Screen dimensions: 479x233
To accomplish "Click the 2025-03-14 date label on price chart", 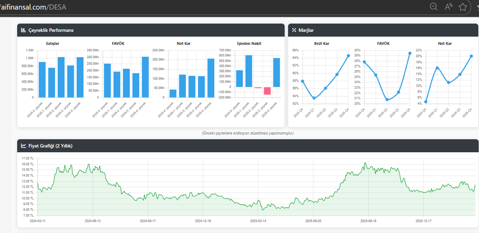I will (x=258, y=220).
